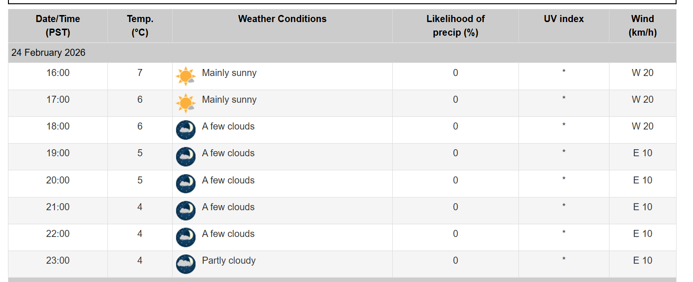Click the 22:00 few clouds icon

point(186,237)
